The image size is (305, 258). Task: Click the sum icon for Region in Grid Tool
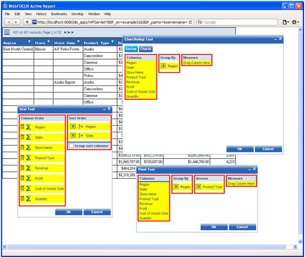tap(28, 127)
